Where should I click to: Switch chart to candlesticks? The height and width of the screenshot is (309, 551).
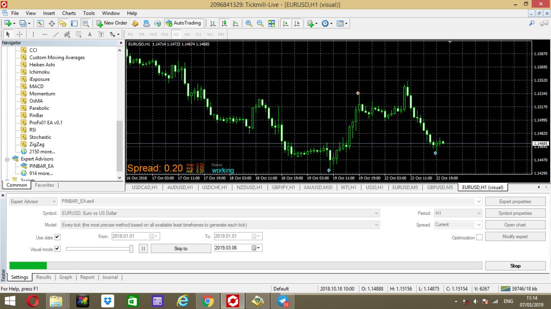pos(224,23)
